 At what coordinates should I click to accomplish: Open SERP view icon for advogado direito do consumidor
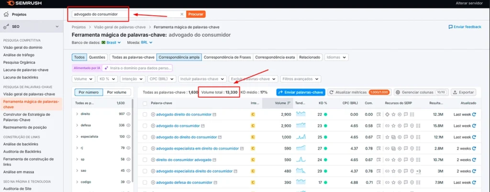point(214,114)
